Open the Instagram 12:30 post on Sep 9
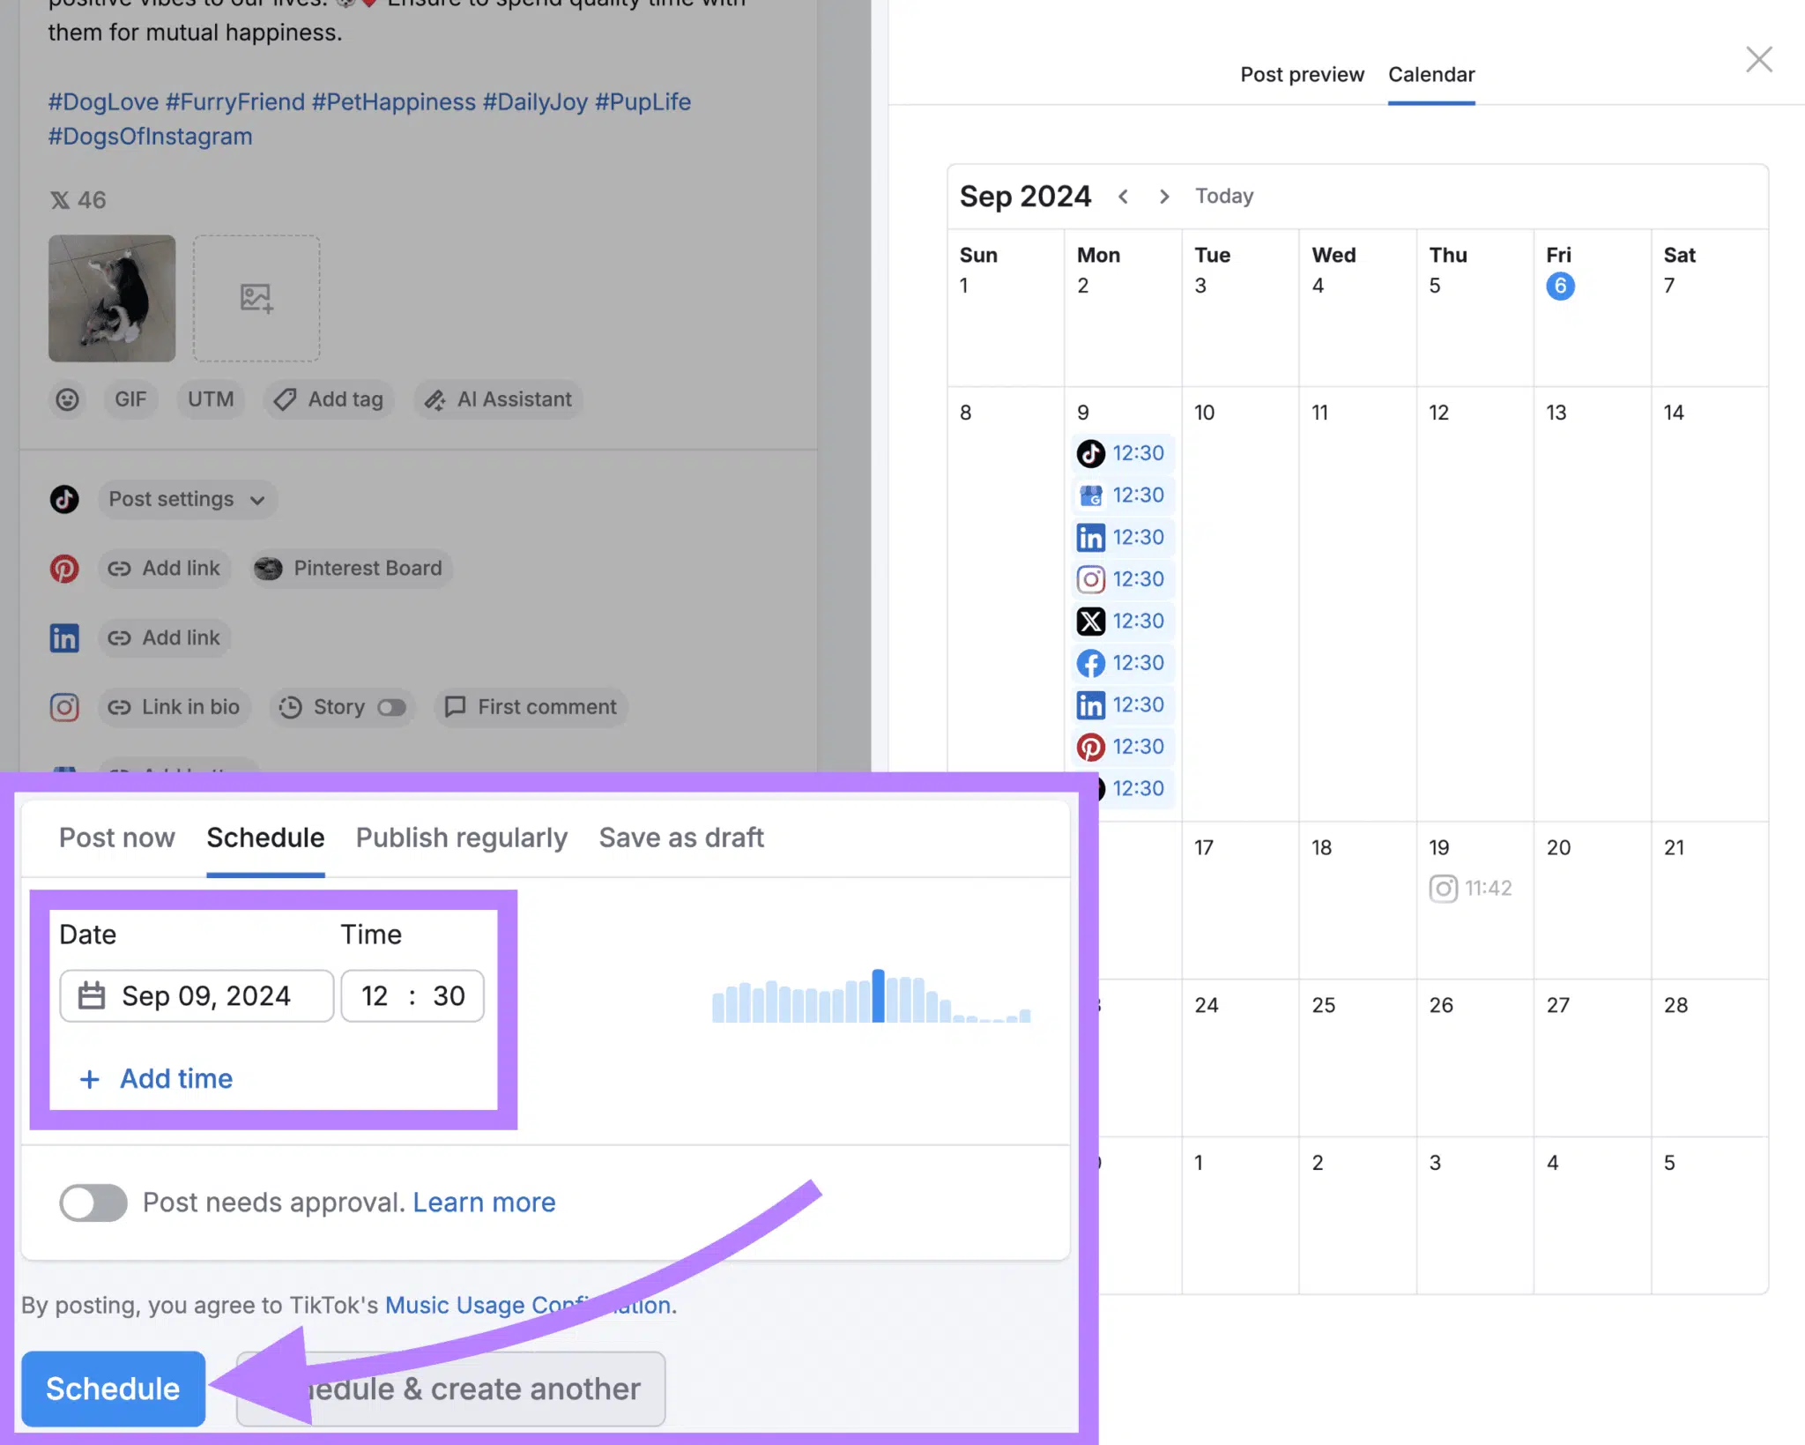Image resolution: width=1805 pixels, height=1445 pixels. (x=1123, y=579)
